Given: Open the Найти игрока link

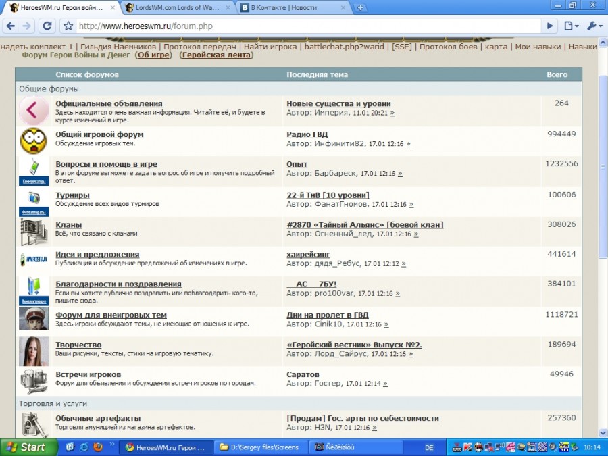Looking at the screenshot, I should (x=270, y=47).
